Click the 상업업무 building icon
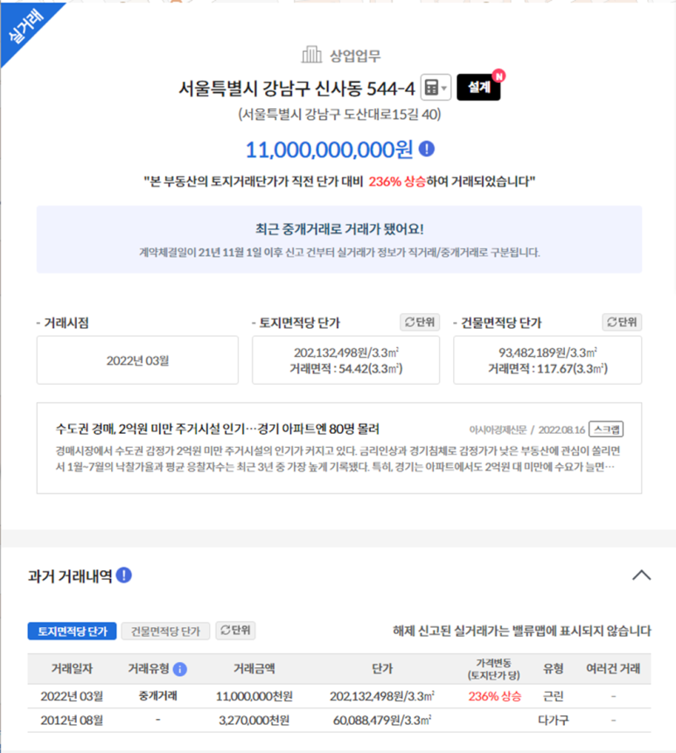 click(x=311, y=55)
